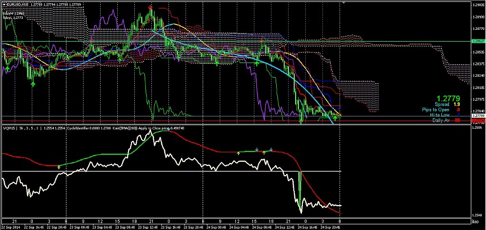The image size is (486, 230).
Task: Click the 1.2686 indicator scale value
Action: pos(477,127)
